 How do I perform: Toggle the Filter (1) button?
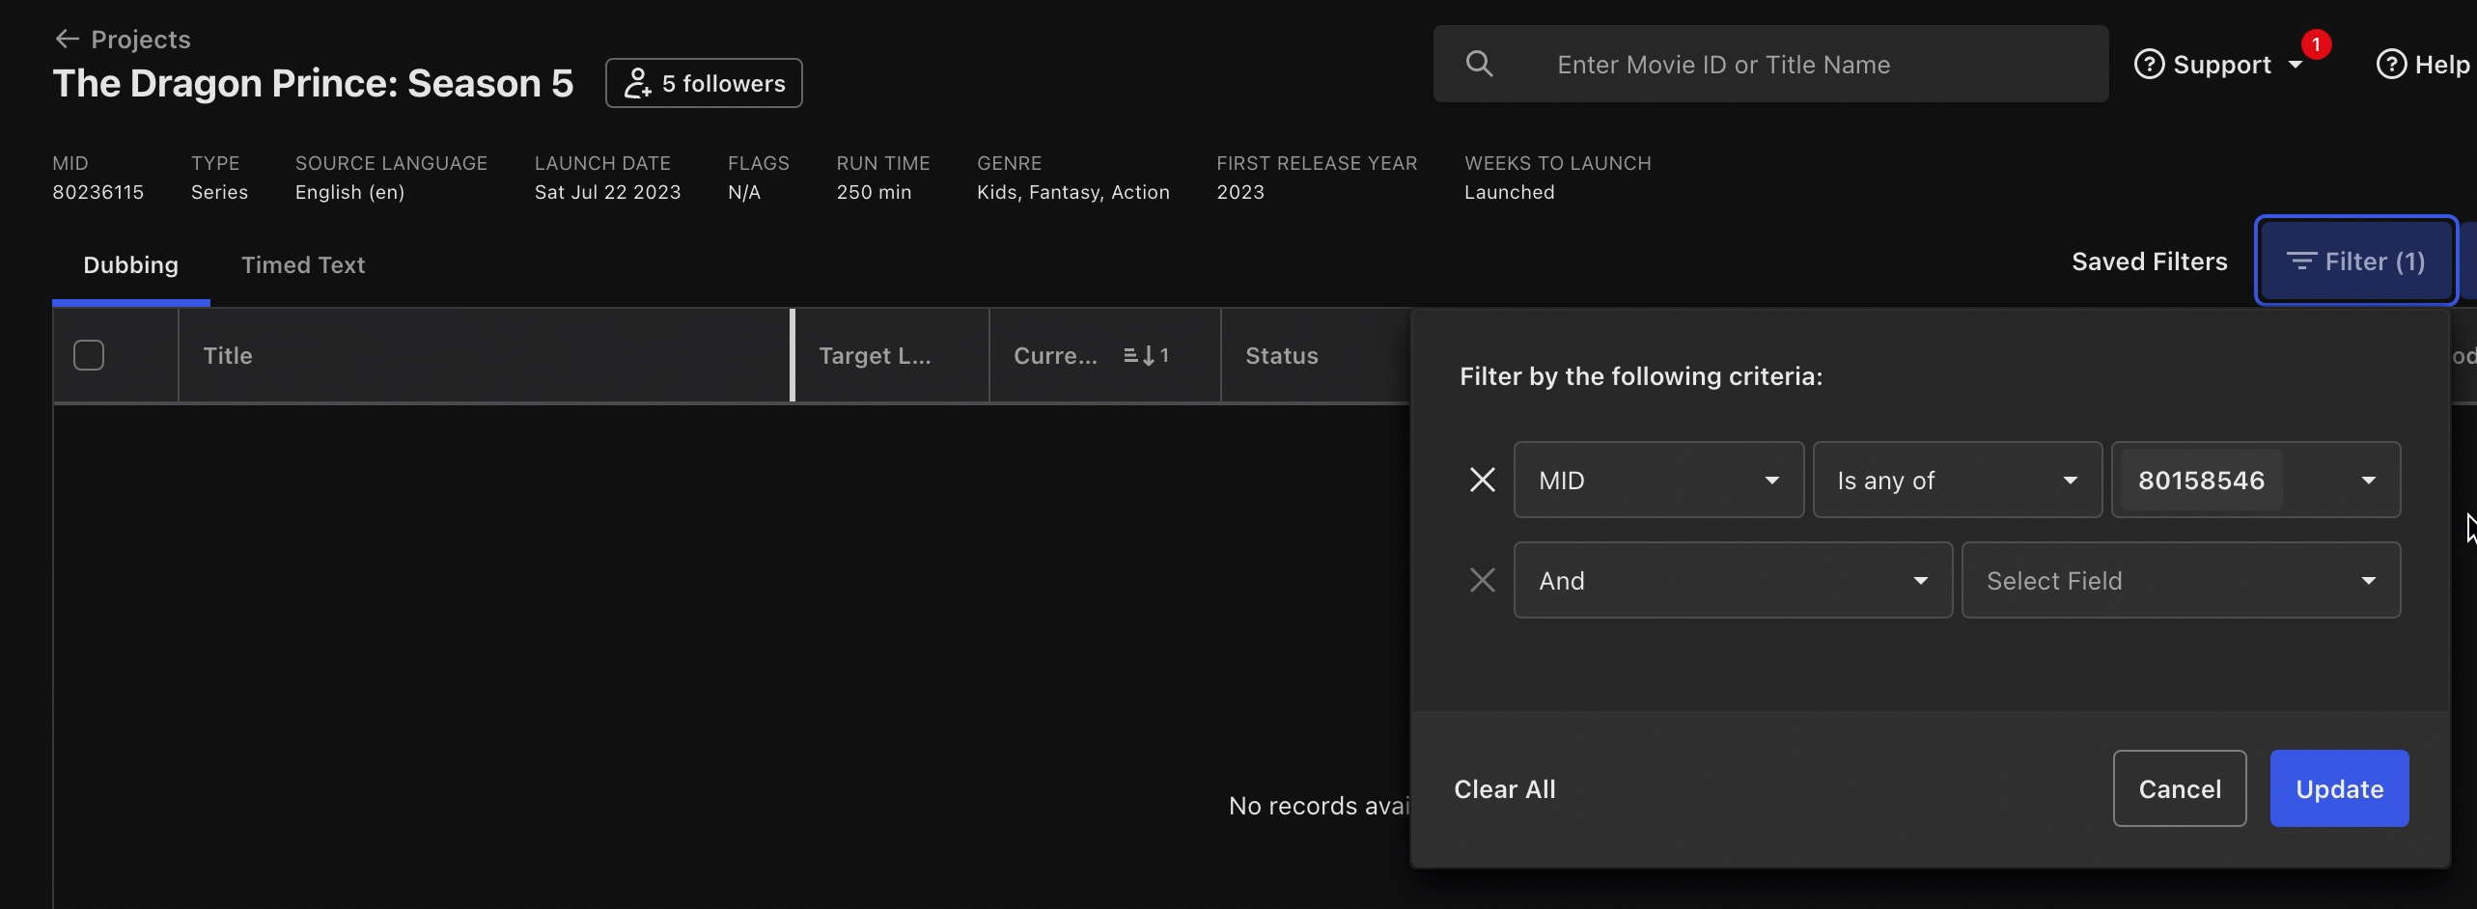click(x=2355, y=262)
